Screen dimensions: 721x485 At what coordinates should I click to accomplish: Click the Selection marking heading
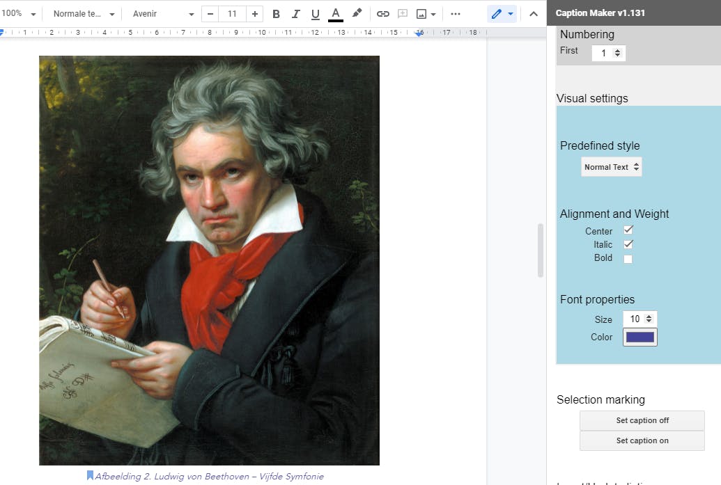(600, 399)
